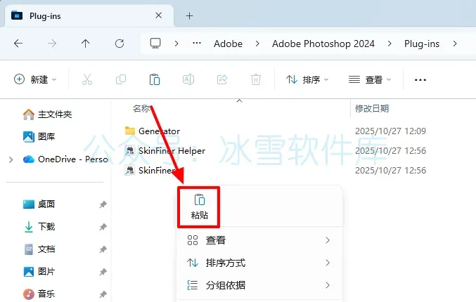Sort by 修改日期 column header
The width and height of the screenshot is (476, 302).
pos(372,108)
